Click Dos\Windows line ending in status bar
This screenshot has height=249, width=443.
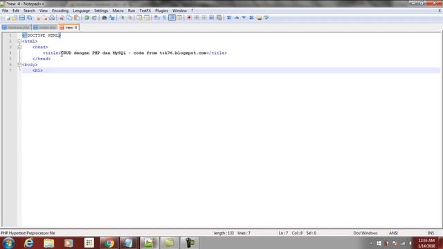pyautogui.click(x=365, y=233)
